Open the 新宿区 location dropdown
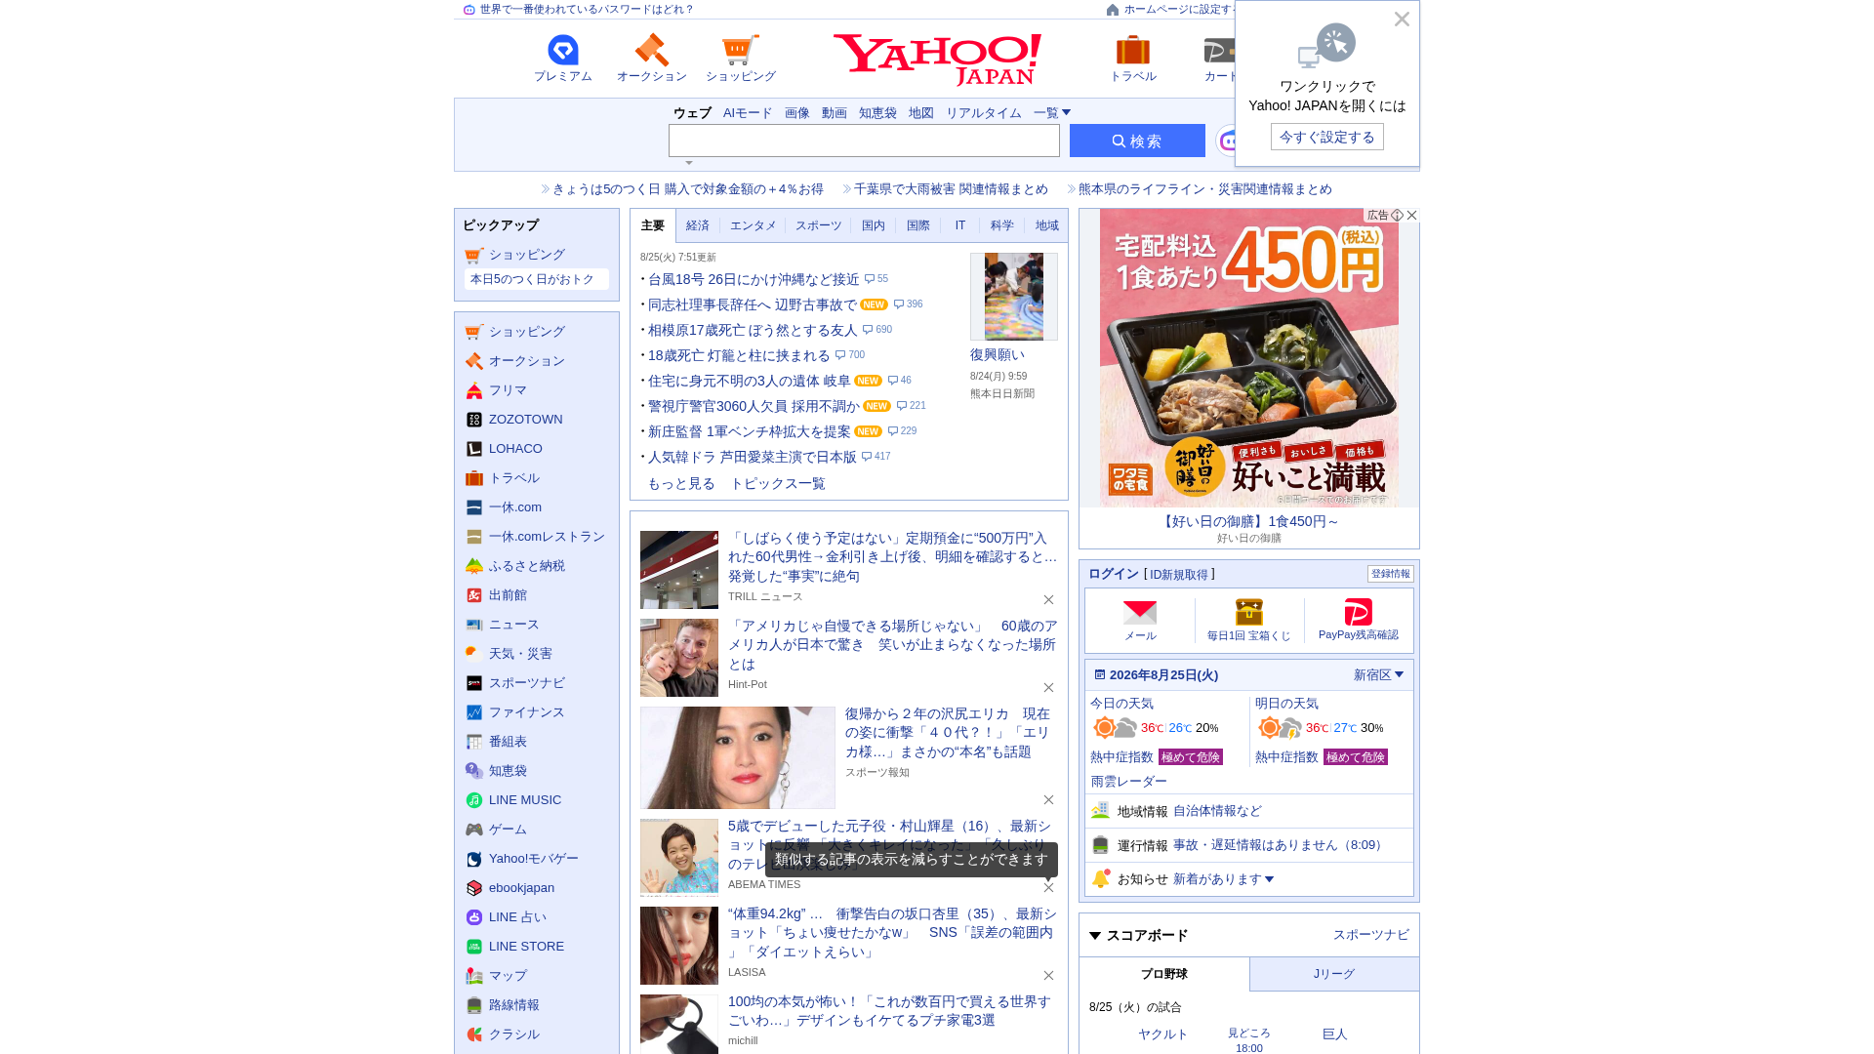The image size is (1874, 1054). tap(1378, 674)
